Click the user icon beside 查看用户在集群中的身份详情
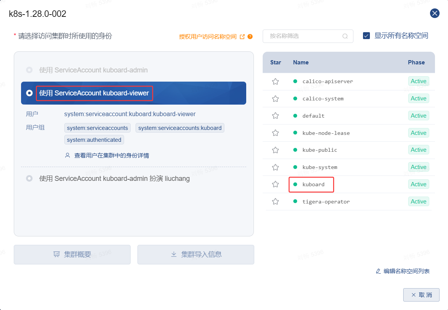 (x=67, y=155)
